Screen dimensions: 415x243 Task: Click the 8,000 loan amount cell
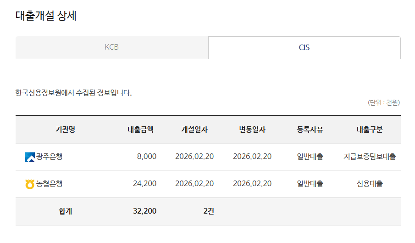pyautogui.click(x=146, y=157)
